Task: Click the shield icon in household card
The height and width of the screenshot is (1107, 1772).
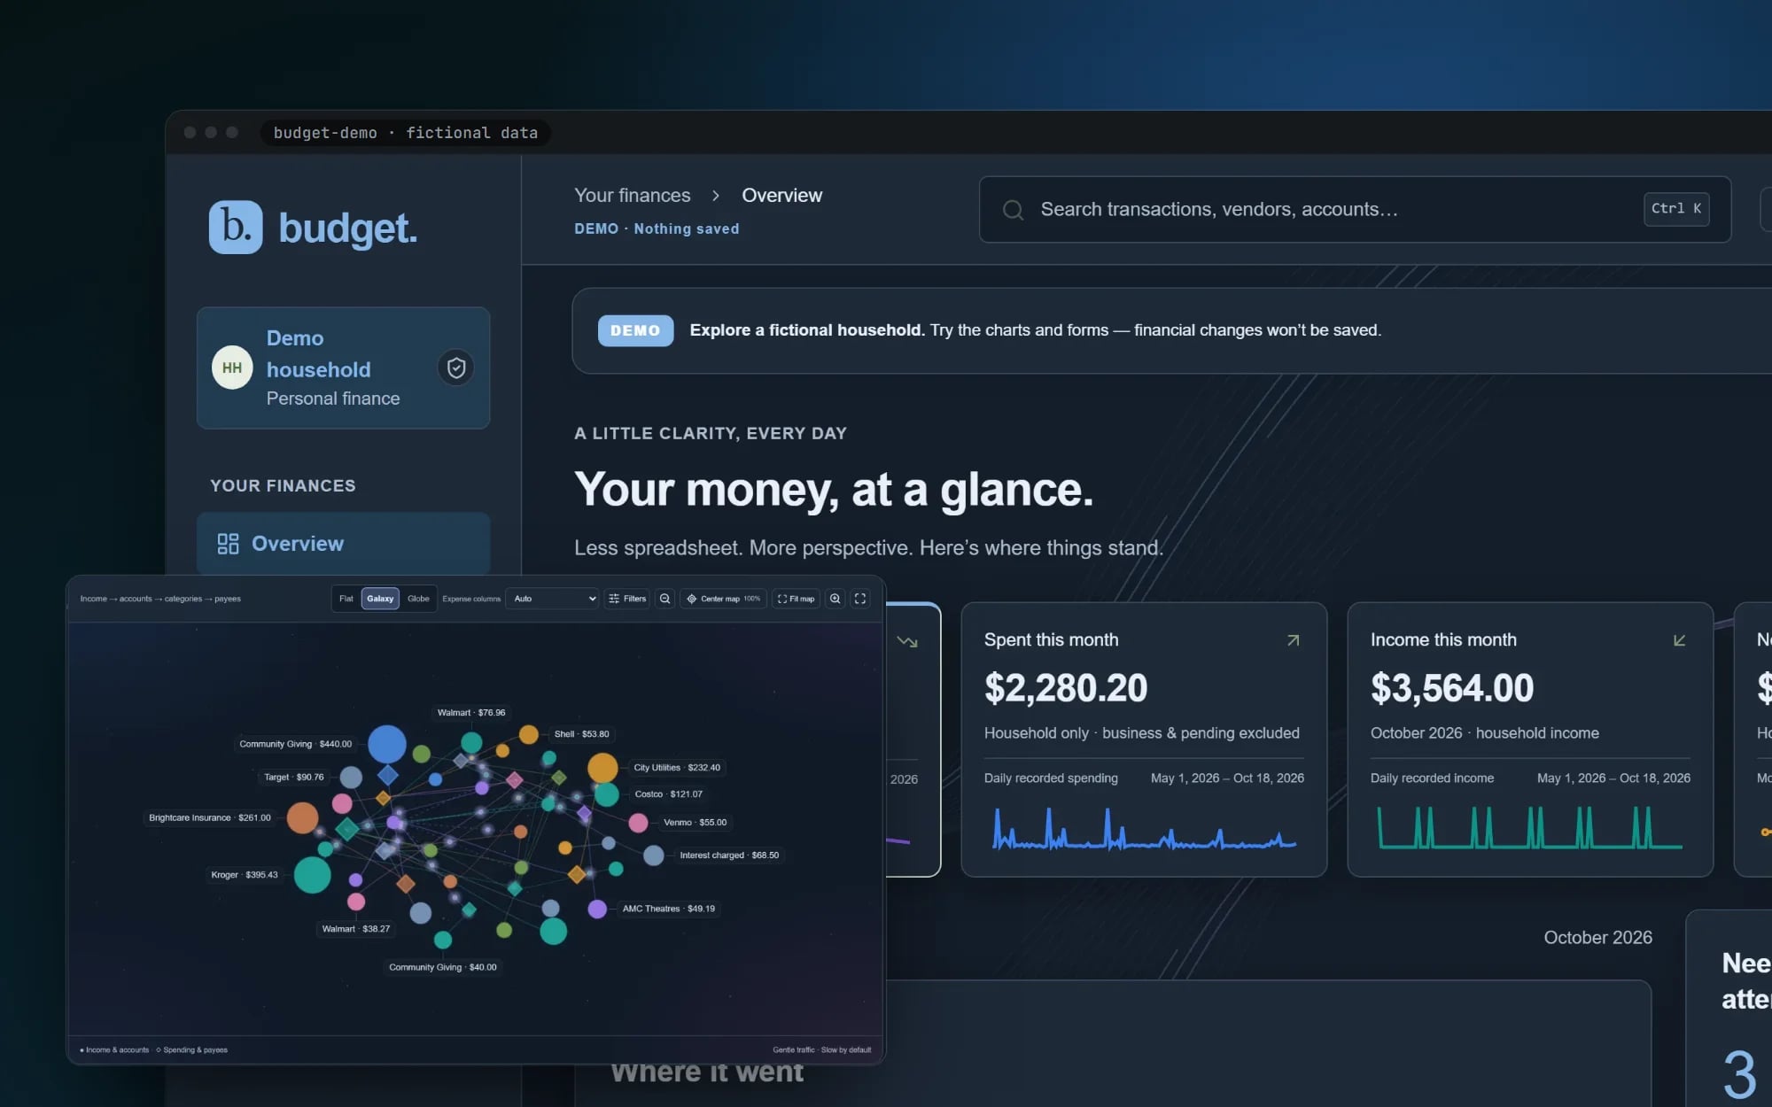Action: tap(456, 368)
